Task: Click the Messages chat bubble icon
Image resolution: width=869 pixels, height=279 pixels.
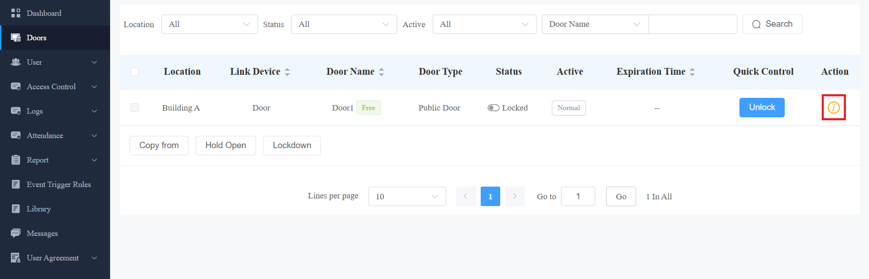Action: click(16, 233)
